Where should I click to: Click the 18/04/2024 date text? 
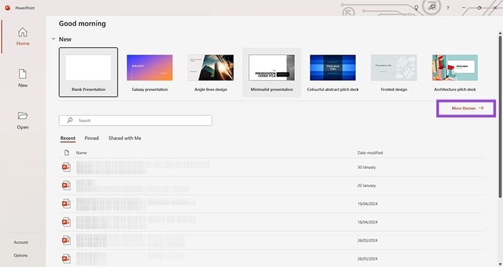tap(367, 222)
